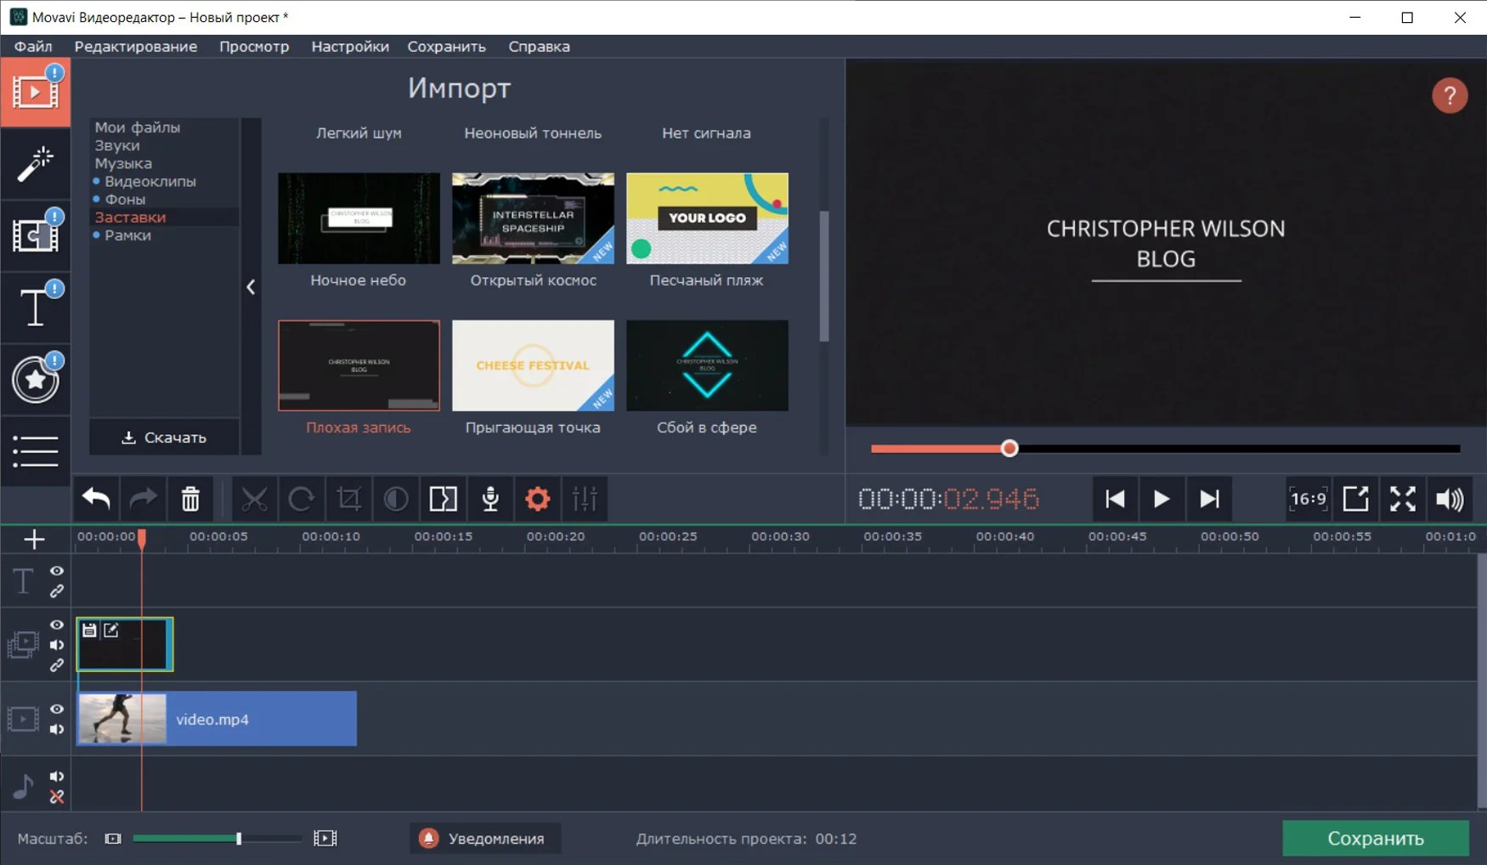Zoom in timeline with large frame icon
The height and width of the screenshot is (865, 1487).
pos(325,839)
